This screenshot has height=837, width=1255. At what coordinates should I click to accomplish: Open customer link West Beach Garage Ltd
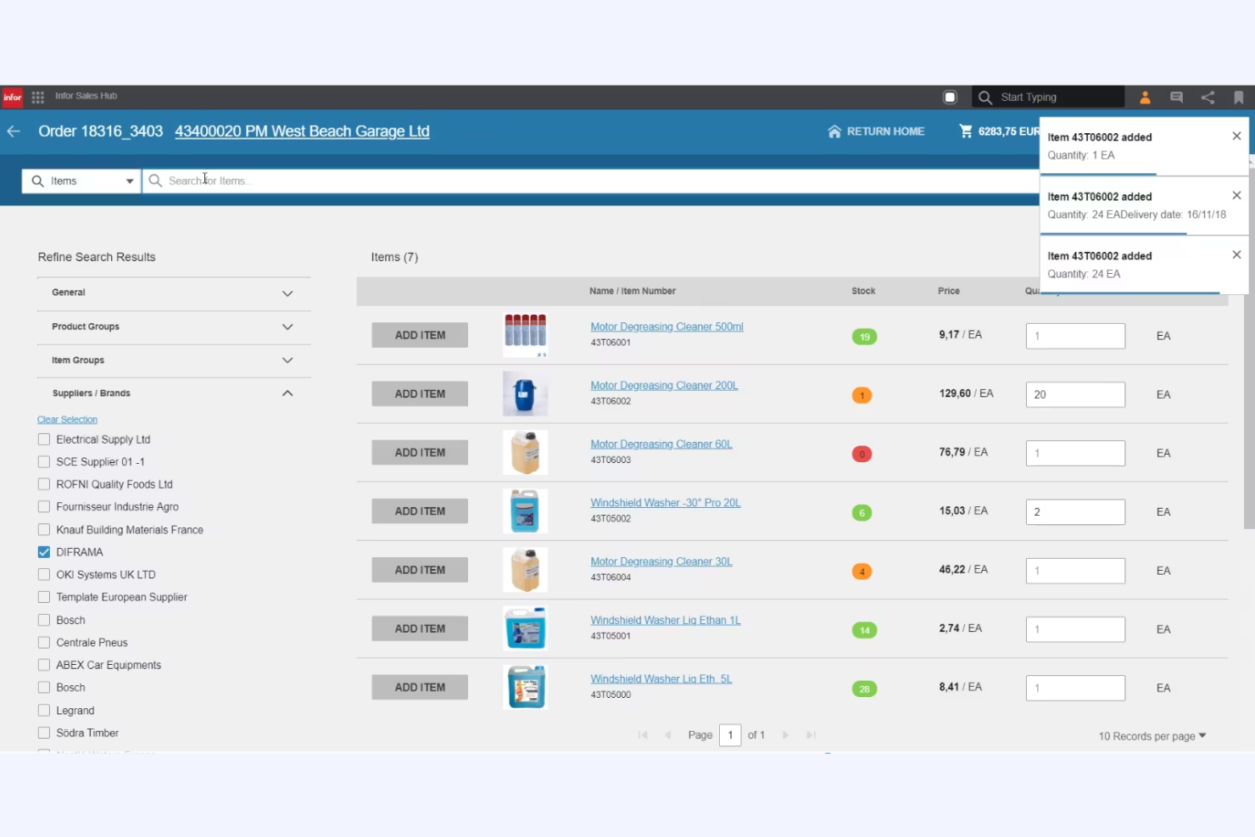pyautogui.click(x=302, y=131)
